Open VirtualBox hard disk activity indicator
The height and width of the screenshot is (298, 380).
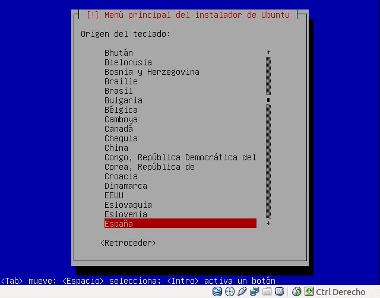click(x=217, y=291)
